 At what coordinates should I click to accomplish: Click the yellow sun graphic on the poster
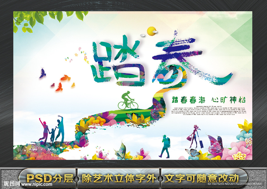[151, 31]
